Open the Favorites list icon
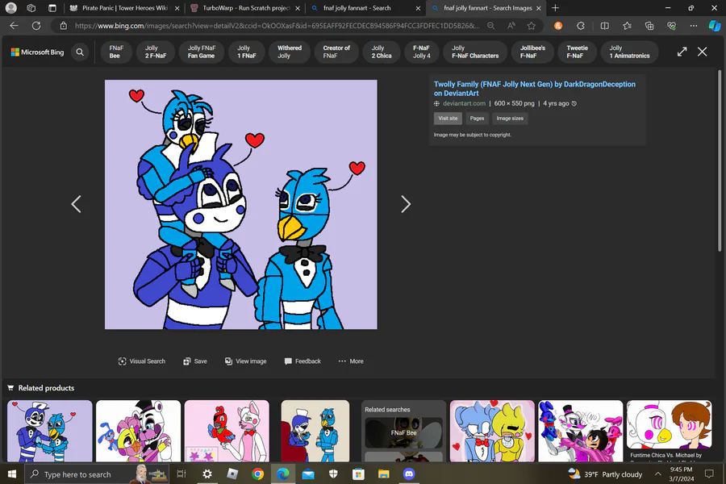The image size is (726, 484). 627,26
